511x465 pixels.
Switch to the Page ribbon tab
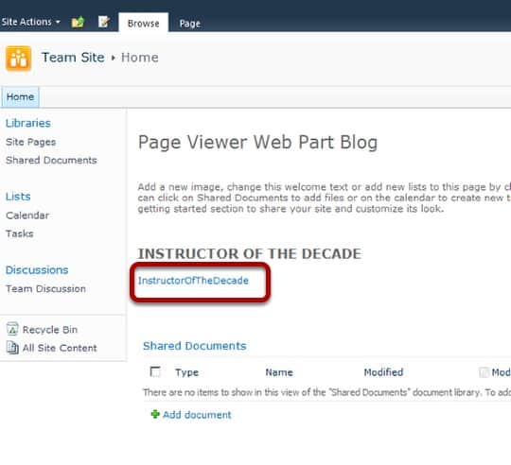(189, 23)
